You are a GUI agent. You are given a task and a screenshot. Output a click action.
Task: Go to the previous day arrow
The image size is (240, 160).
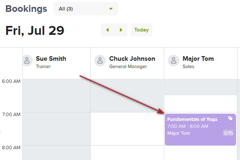point(107,30)
